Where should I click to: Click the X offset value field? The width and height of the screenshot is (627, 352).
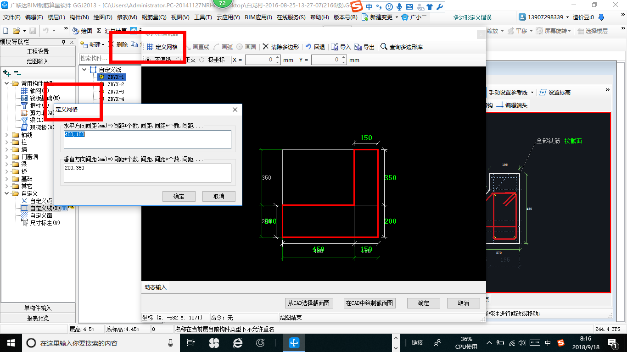tap(259, 60)
